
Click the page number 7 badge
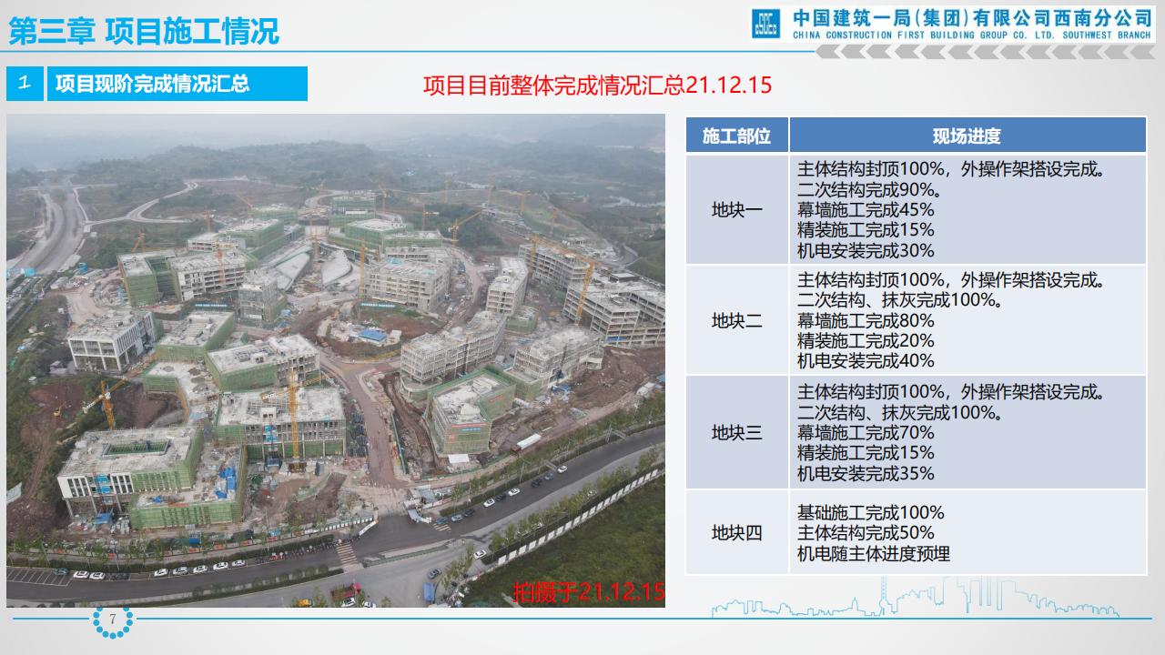pos(112,620)
